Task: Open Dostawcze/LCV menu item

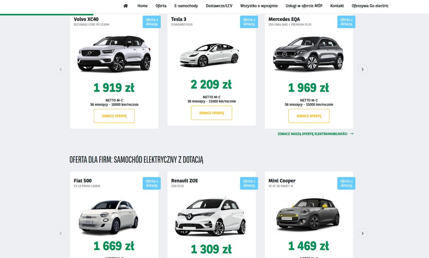Action: [219, 6]
